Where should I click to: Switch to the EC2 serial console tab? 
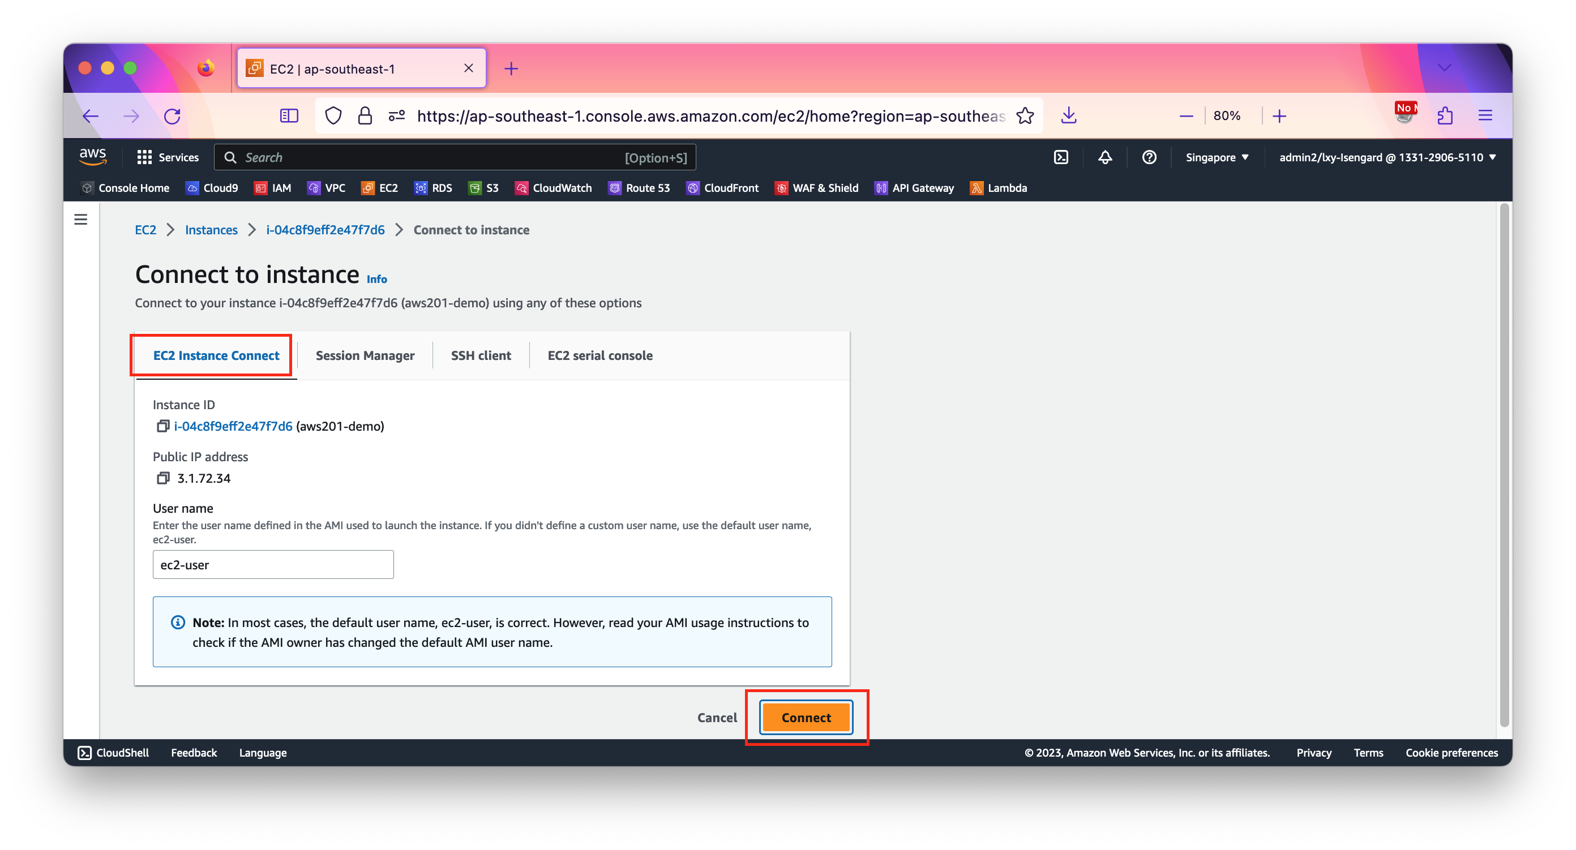tap(599, 355)
